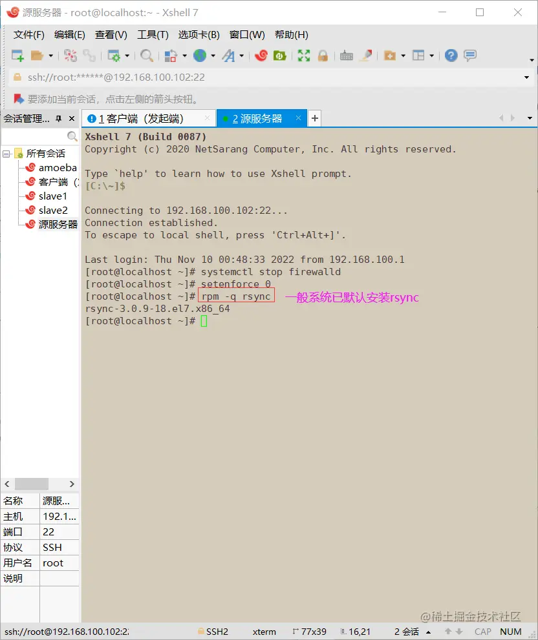Expand the layout panes dropdown arrow

pyautogui.click(x=432, y=56)
